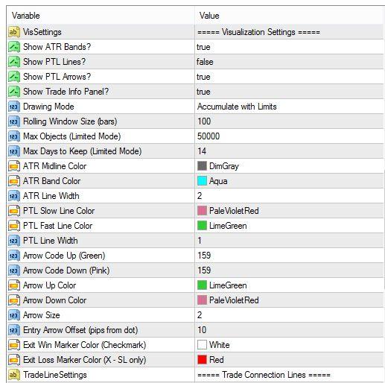Edit the Arrow Size value 2

pyautogui.click(x=290, y=315)
